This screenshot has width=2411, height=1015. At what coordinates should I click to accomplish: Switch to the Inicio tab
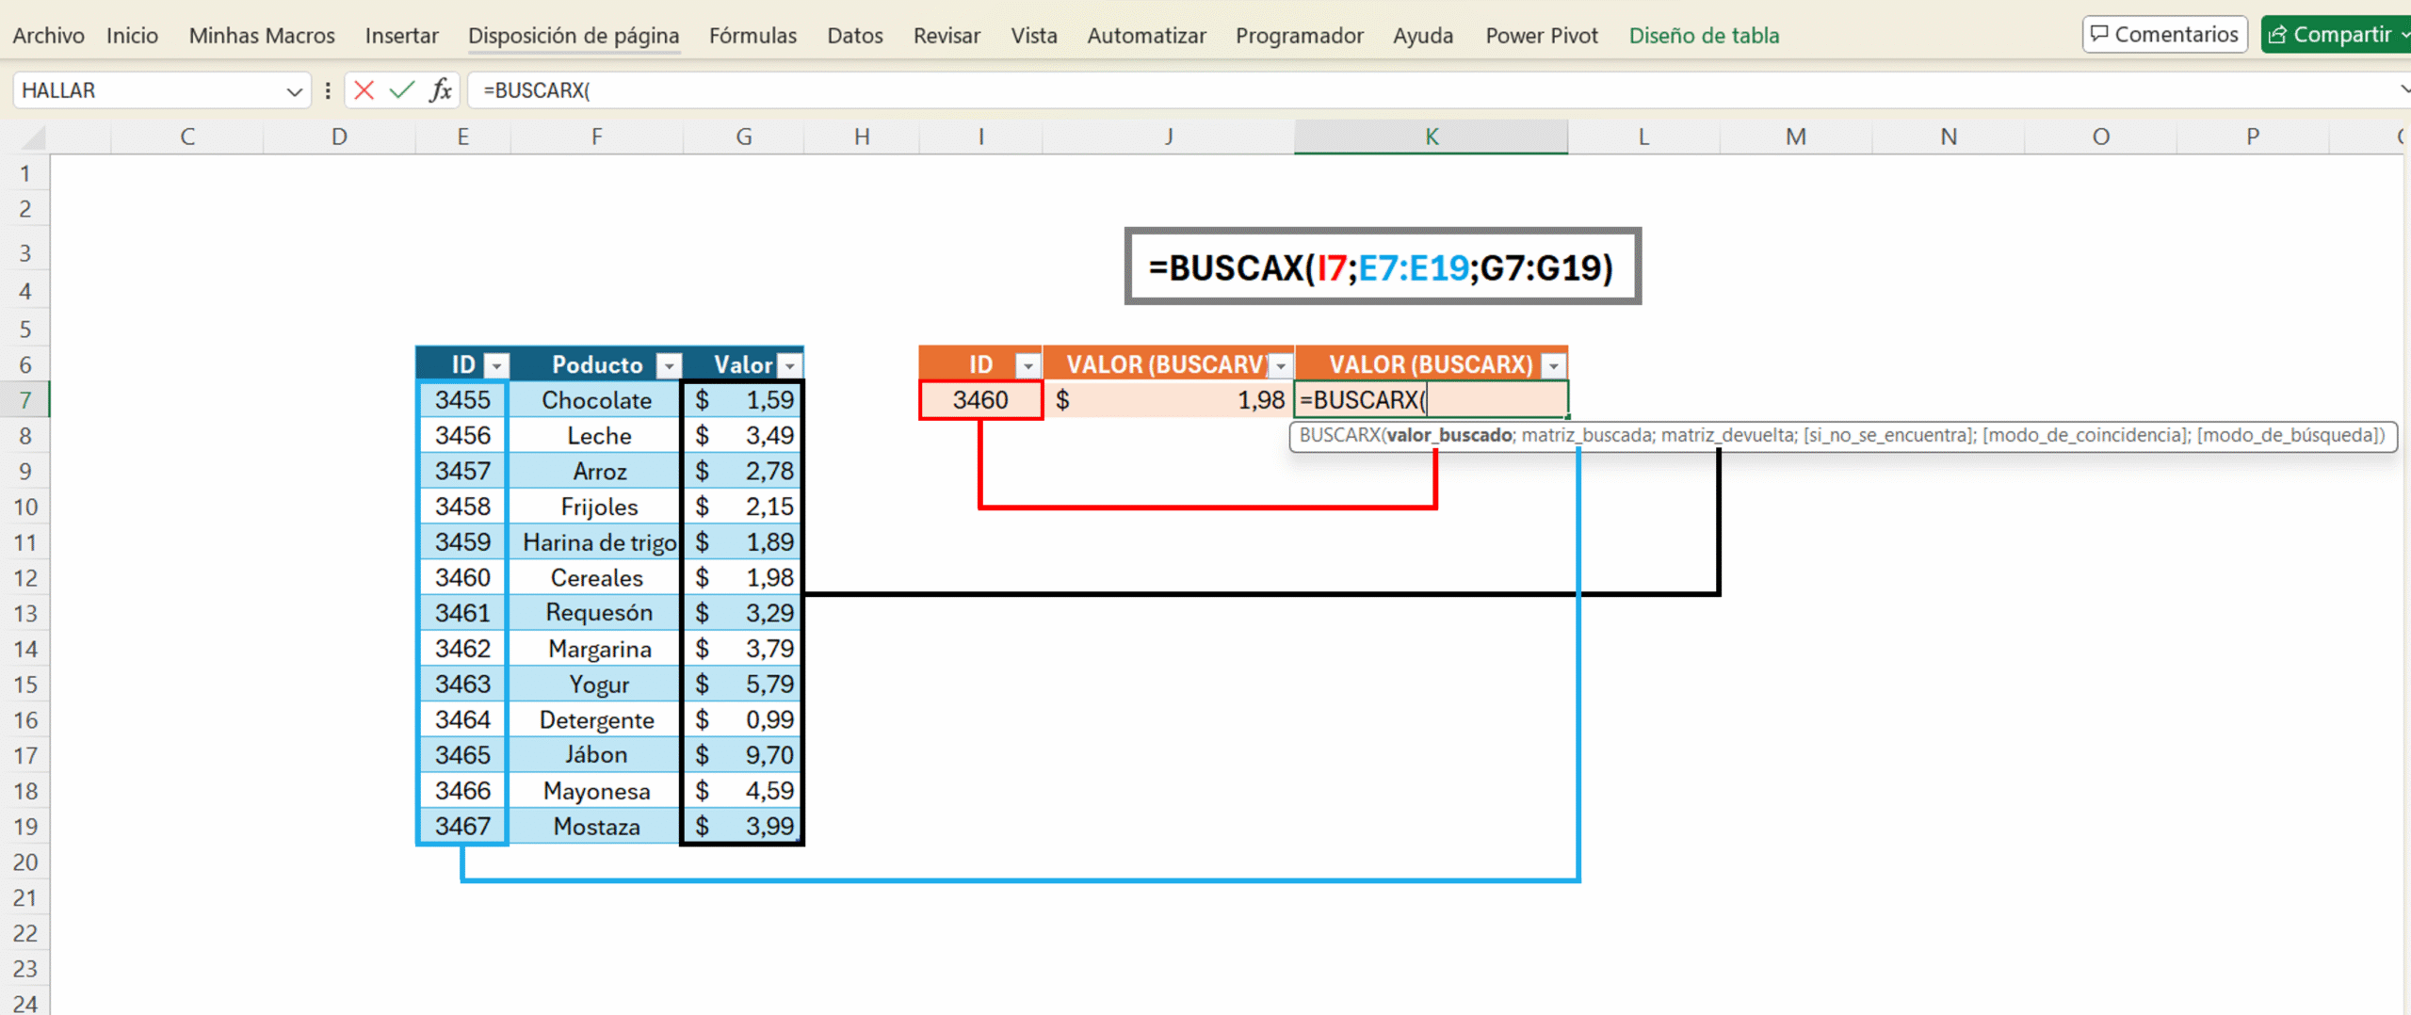point(132,36)
